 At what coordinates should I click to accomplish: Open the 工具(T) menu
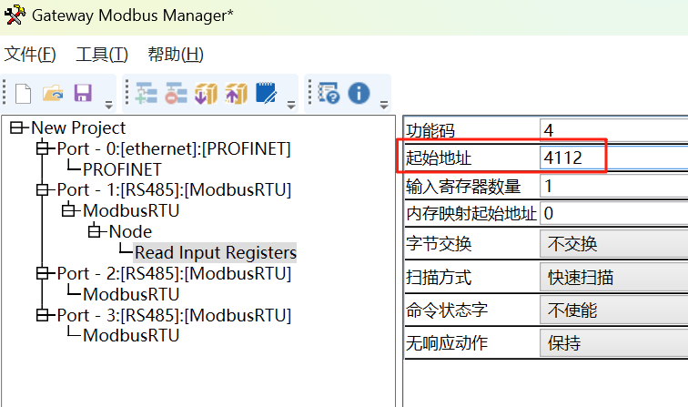(x=102, y=55)
